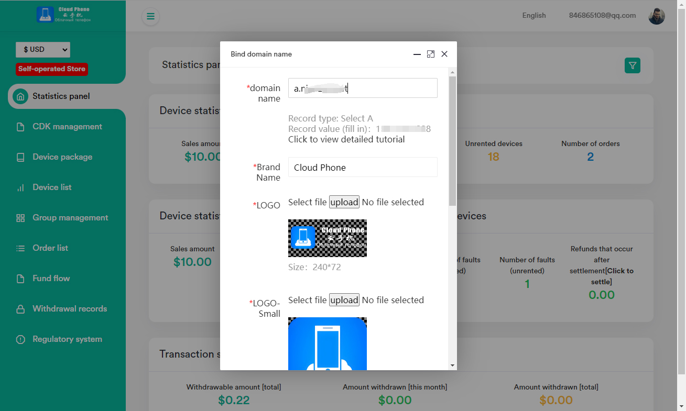The width and height of the screenshot is (686, 411).
Task: Click the document icon beside Fund flow
Action: [x=20, y=279]
